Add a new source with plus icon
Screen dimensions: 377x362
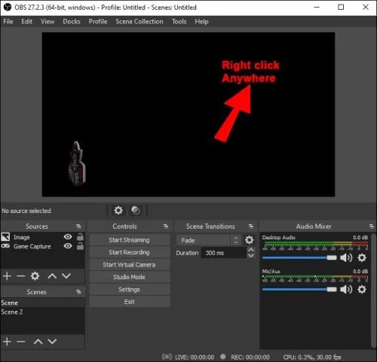coord(7,276)
